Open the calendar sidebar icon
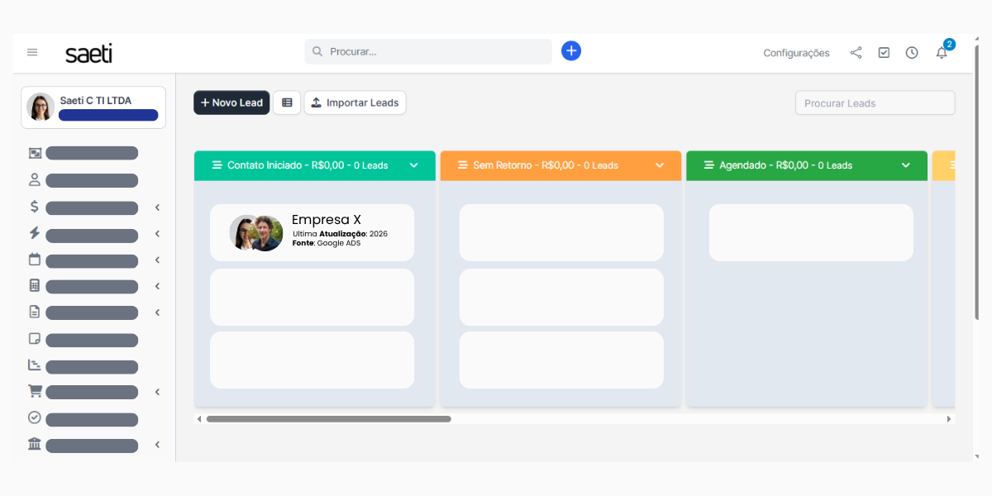The width and height of the screenshot is (992, 496). (x=35, y=260)
